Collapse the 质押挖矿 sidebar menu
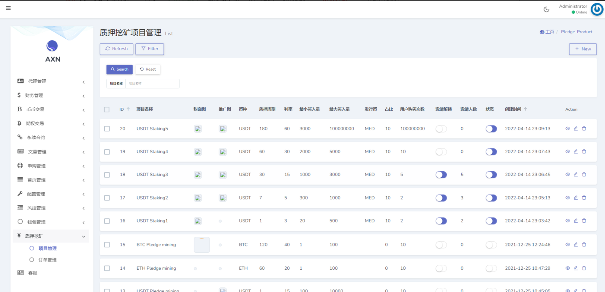The image size is (605, 292). [51, 236]
